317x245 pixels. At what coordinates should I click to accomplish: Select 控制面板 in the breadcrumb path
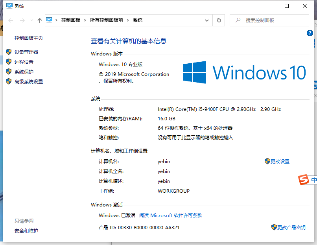70,20
